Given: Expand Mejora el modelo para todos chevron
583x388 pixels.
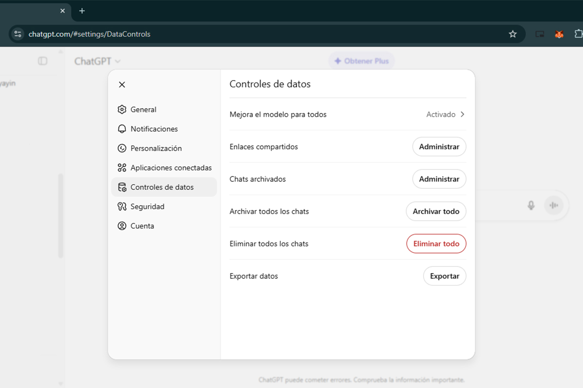Looking at the screenshot, I should (x=463, y=114).
